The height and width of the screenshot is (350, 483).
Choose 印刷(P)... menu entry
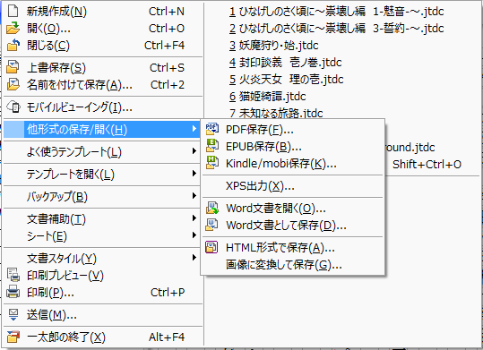click(103, 292)
